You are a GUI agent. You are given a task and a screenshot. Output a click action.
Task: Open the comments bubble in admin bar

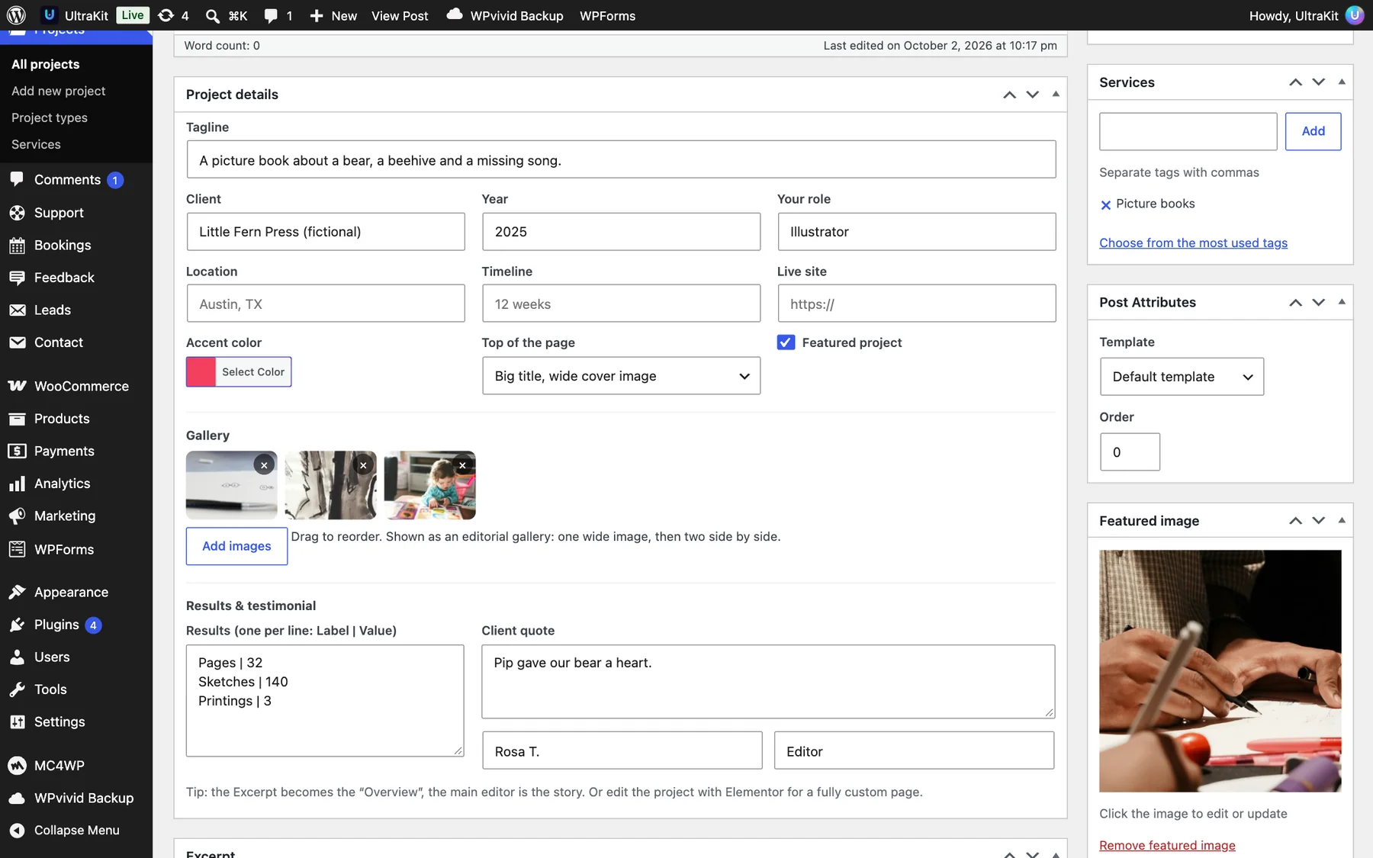pyautogui.click(x=278, y=15)
